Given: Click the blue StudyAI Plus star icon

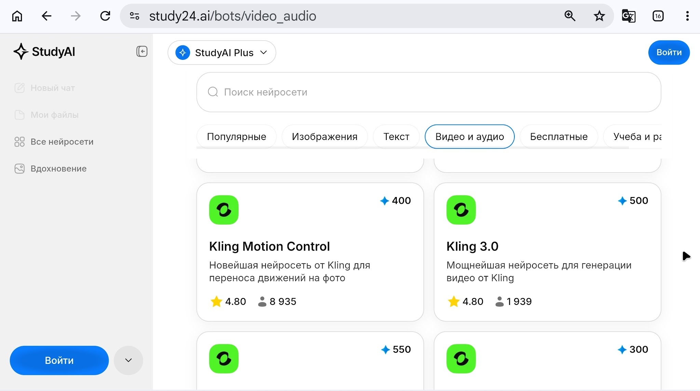Looking at the screenshot, I should (183, 53).
